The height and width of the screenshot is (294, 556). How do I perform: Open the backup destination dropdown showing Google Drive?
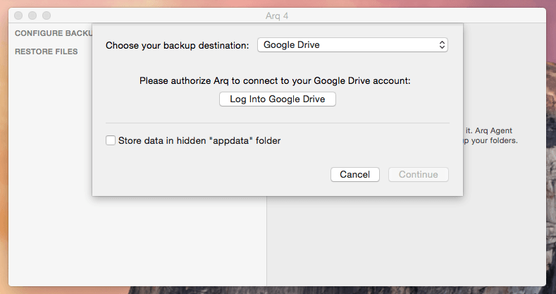(x=352, y=45)
